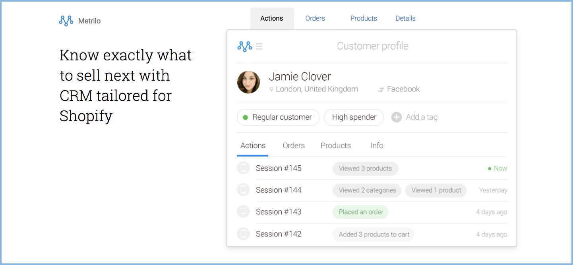Click the desktop device icon for Session #143
This screenshot has width=573, height=265.
243,212
